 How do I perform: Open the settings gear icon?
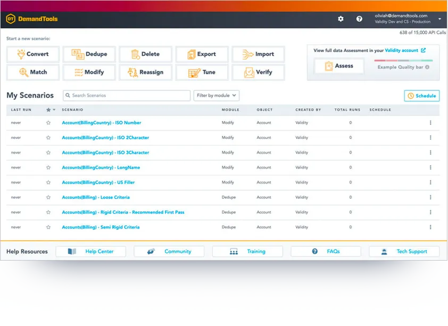pyautogui.click(x=341, y=19)
